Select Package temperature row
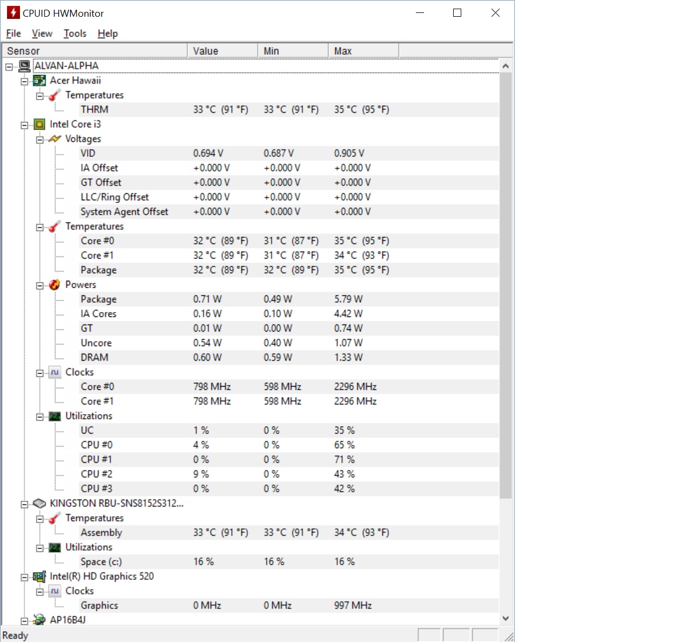This screenshot has width=700, height=642. (289, 270)
